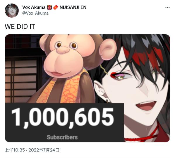Open the three-dot more options menu

tap(167, 8)
